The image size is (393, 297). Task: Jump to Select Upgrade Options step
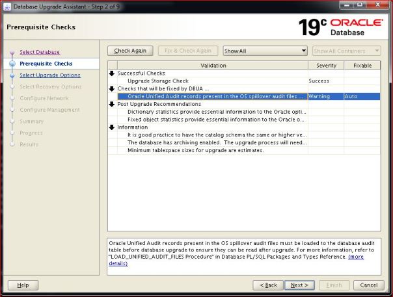coord(49,75)
